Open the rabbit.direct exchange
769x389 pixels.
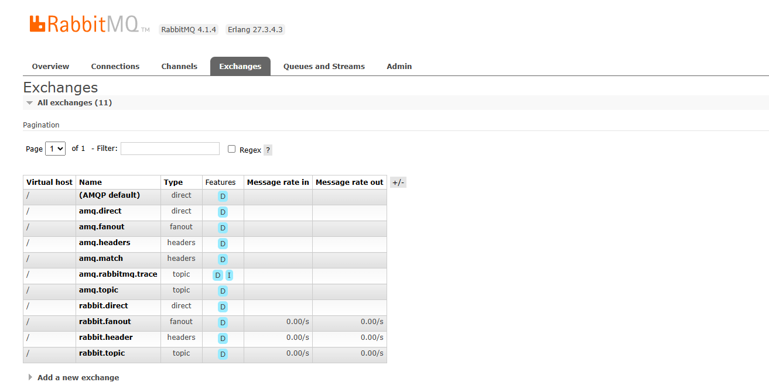click(x=104, y=305)
